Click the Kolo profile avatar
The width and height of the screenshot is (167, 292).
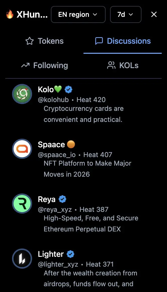[22, 94]
